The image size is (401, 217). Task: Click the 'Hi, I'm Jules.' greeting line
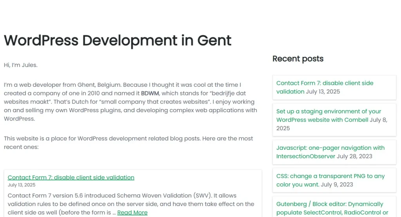pyautogui.click(x=21, y=65)
